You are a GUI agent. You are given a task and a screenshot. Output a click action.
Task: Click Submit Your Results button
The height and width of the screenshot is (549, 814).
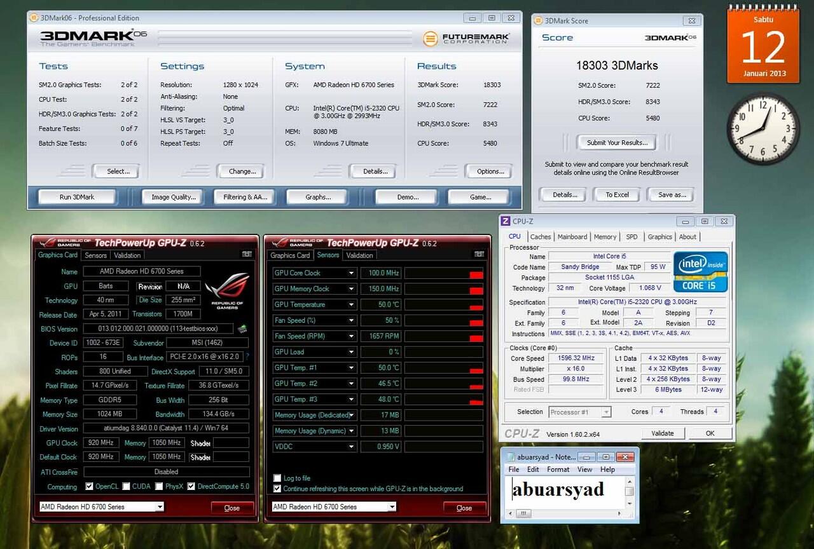pos(617,142)
